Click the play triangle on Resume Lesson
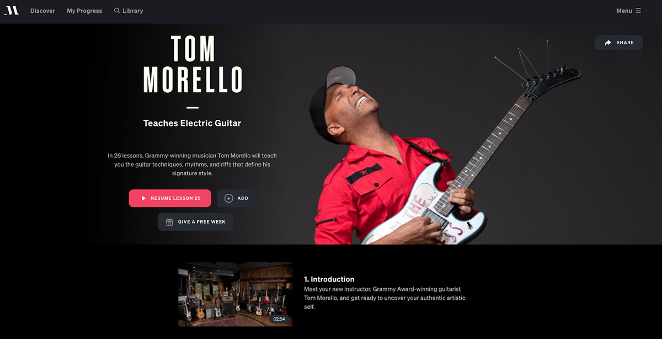This screenshot has width=662, height=339. pos(143,198)
